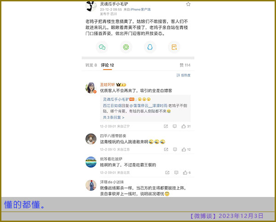Select the 【微博谈】2023年12月3日 footer text
Viewport: 276px width, 222px height.
click(226, 216)
